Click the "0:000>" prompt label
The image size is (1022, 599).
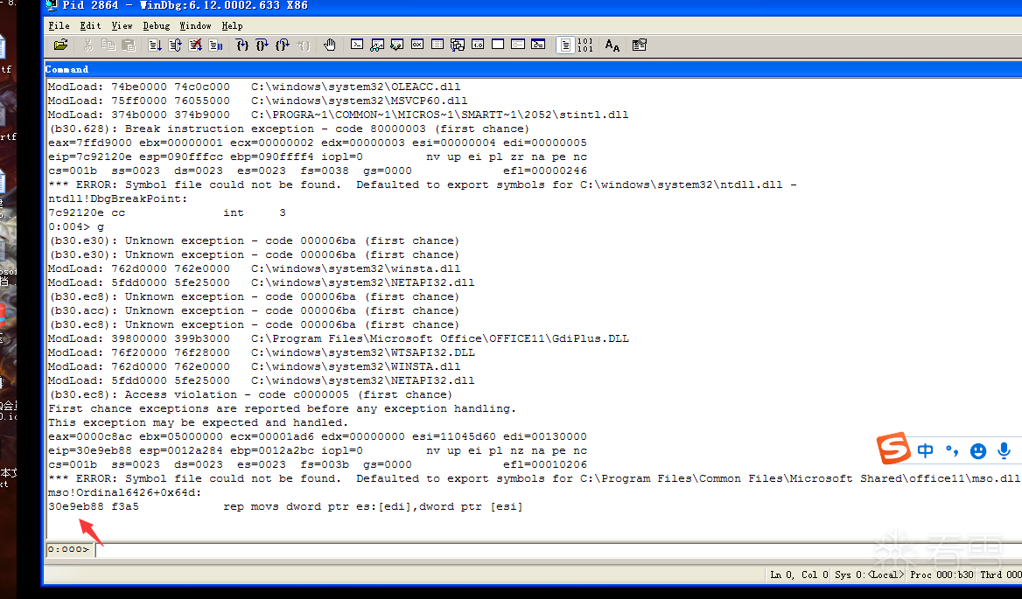point(68,549)
